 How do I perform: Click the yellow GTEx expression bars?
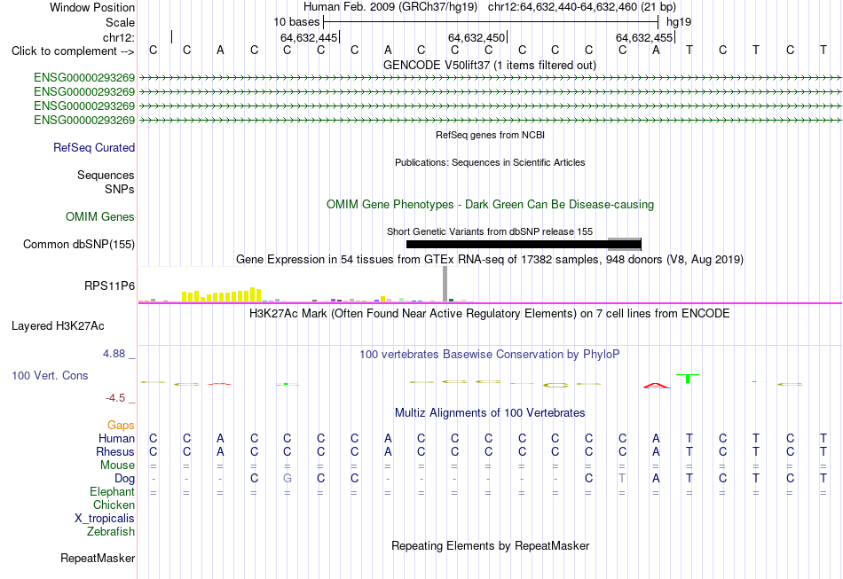click(222, 295)
